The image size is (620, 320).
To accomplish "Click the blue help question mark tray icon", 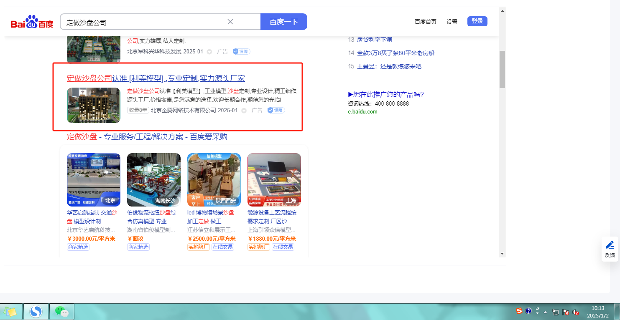I will [528, 311].
